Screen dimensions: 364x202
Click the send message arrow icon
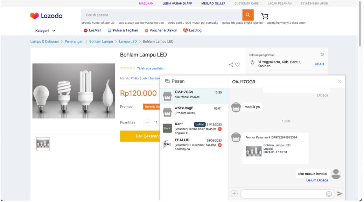tap(339, 194)
